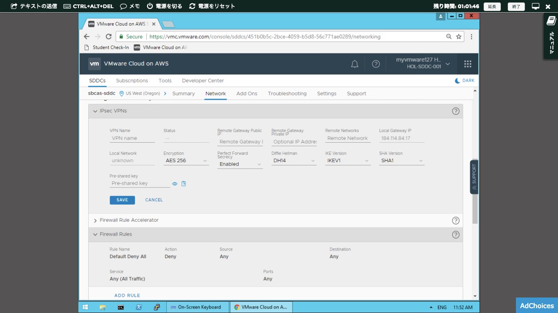
Task: Open the VMware services grid icon
Action: (468, 64)
